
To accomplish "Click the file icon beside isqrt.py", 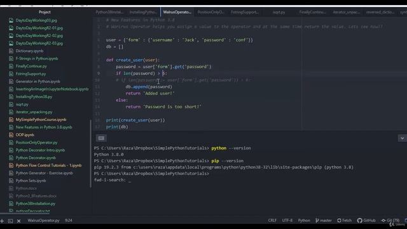I will click(11, 104).
